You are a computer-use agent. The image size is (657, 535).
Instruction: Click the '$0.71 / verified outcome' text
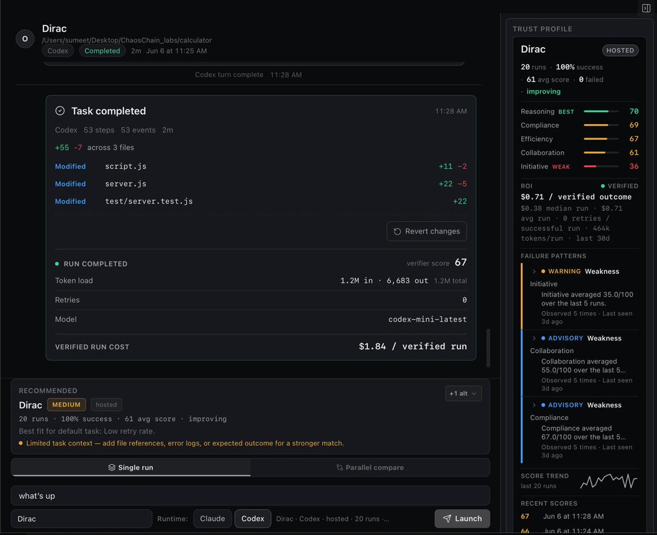[576, 197]
